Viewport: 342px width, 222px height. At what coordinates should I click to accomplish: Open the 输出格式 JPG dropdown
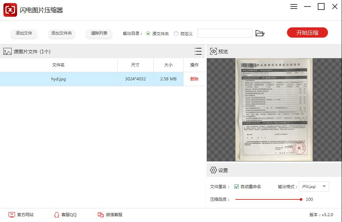click(313, 186)
